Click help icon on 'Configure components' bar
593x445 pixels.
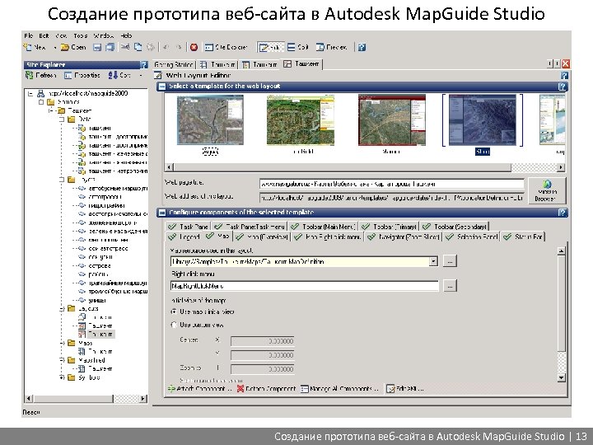pyautogui.click(x=563, y=213)
